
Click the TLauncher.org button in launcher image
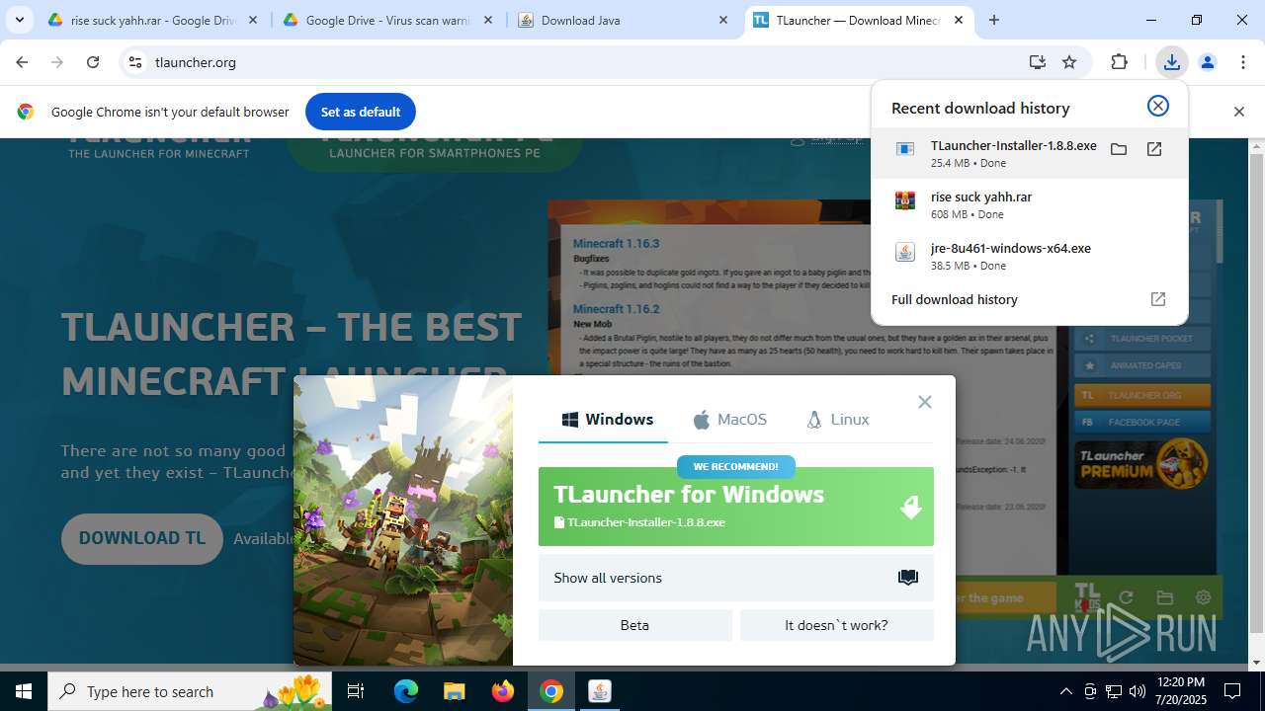click(1141, 395)
